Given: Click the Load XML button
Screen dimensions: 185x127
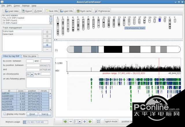Looking at the screenshot, I should (x=67, y=11).
